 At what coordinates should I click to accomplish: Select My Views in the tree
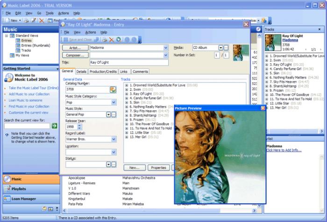pyautogui.click(x=22, y=55)
